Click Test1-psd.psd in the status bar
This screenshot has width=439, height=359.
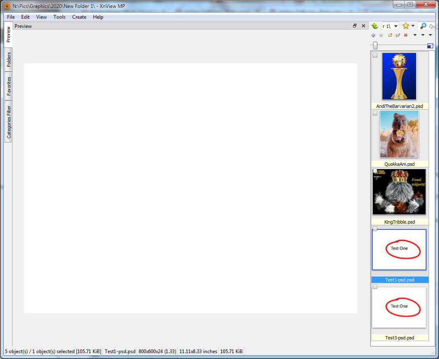[x=120, y=352]
